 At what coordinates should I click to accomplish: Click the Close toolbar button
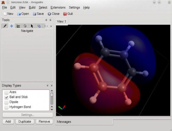click(54, 14)
